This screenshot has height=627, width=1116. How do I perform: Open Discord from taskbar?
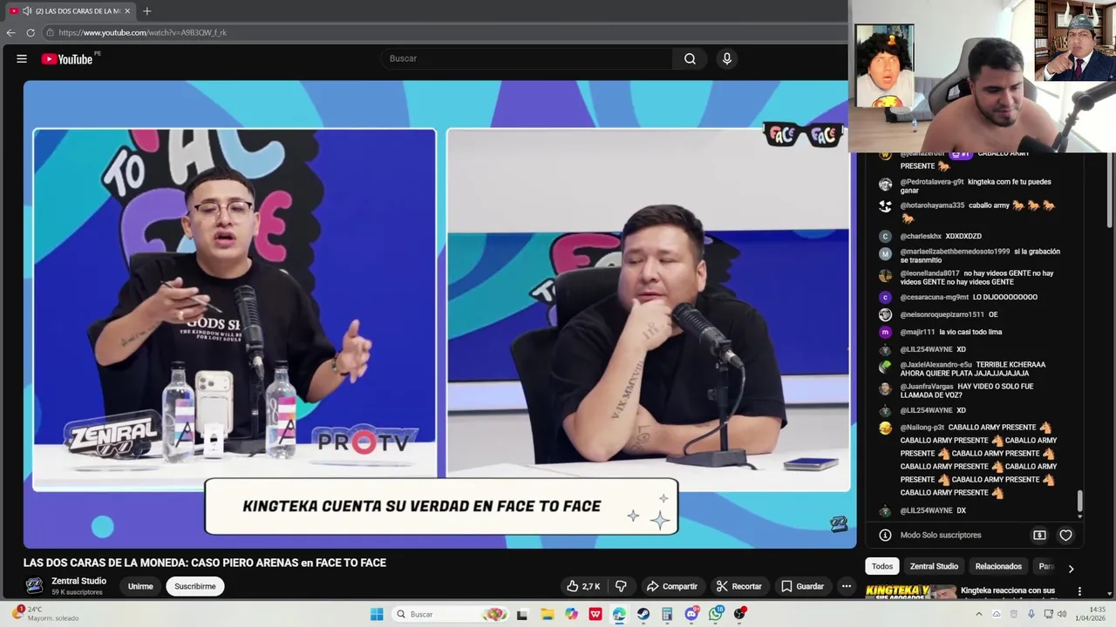pyautogui.click(x=692, y=614)
